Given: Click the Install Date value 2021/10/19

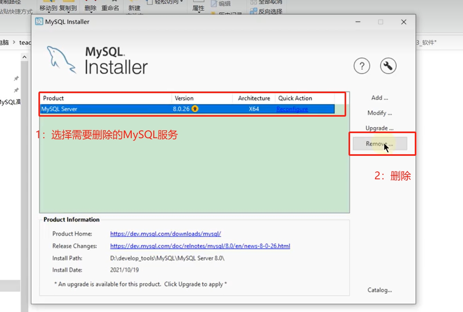Looking at the screenshot, I should tap(124, 270).
